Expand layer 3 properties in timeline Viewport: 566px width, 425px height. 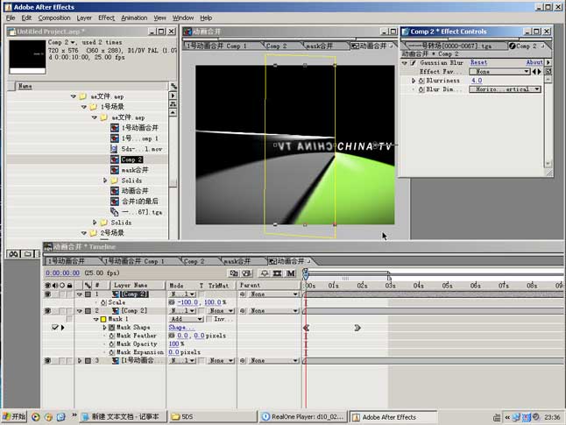pyautogui.click(x=80, y=360)
